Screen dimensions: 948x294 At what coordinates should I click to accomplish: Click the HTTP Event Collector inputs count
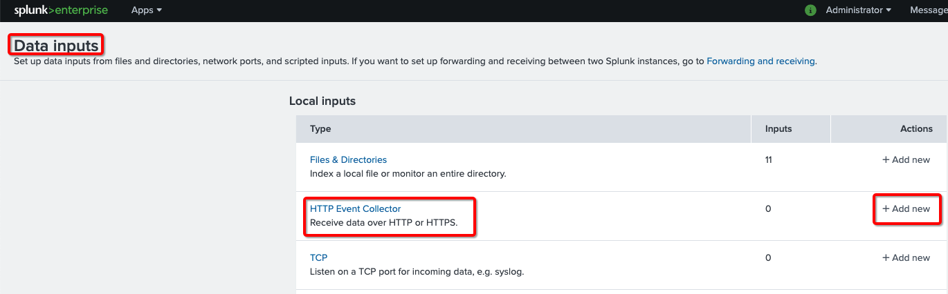[768, 208]
